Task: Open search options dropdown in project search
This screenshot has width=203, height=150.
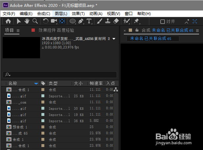Action: [10, 75]
